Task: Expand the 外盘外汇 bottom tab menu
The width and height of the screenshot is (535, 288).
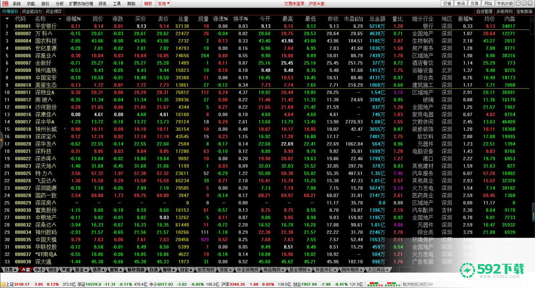Action: (326, 270)
